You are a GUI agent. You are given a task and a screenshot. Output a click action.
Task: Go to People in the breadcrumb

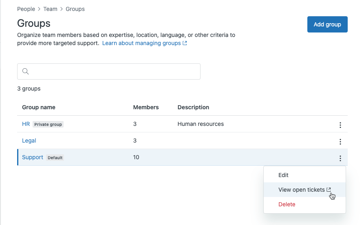point(26,9)
